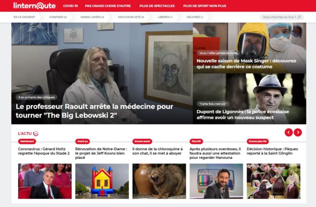This screenshot has width=316, height=207.
Task: Open PLUS DE SPORT NON PLUS menu
Action: click(x=205, y=6)
